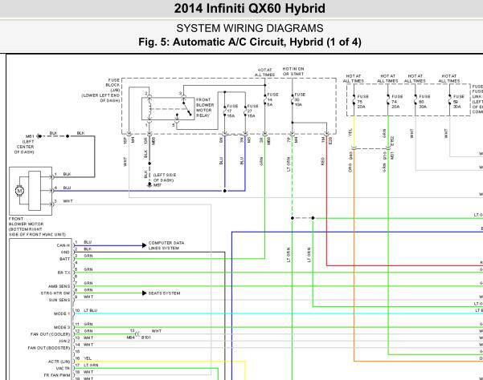483x380 pixels.
Task: Click the 'FUSE 74 20A' label
Action: point(397,102)
